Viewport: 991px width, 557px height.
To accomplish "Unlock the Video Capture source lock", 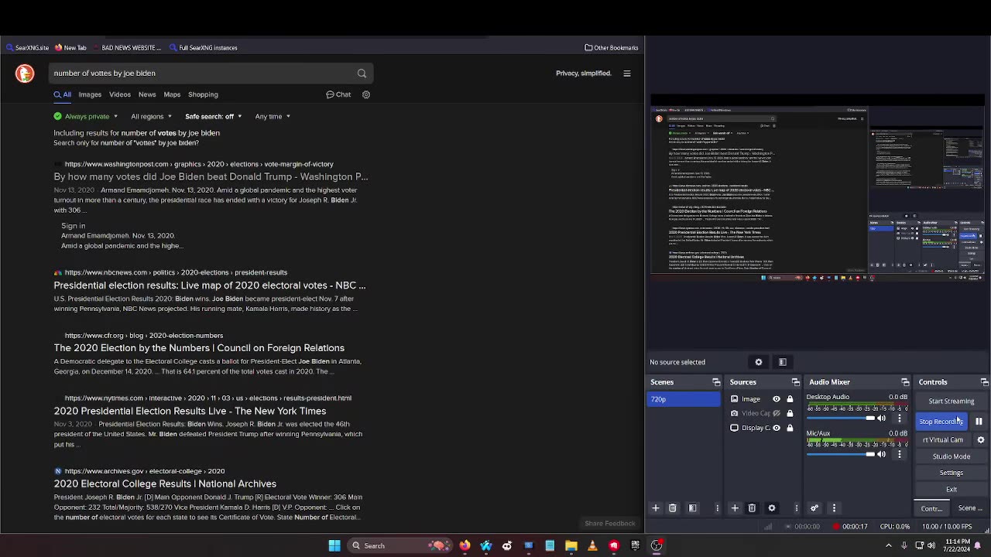I will coord(790,413).
